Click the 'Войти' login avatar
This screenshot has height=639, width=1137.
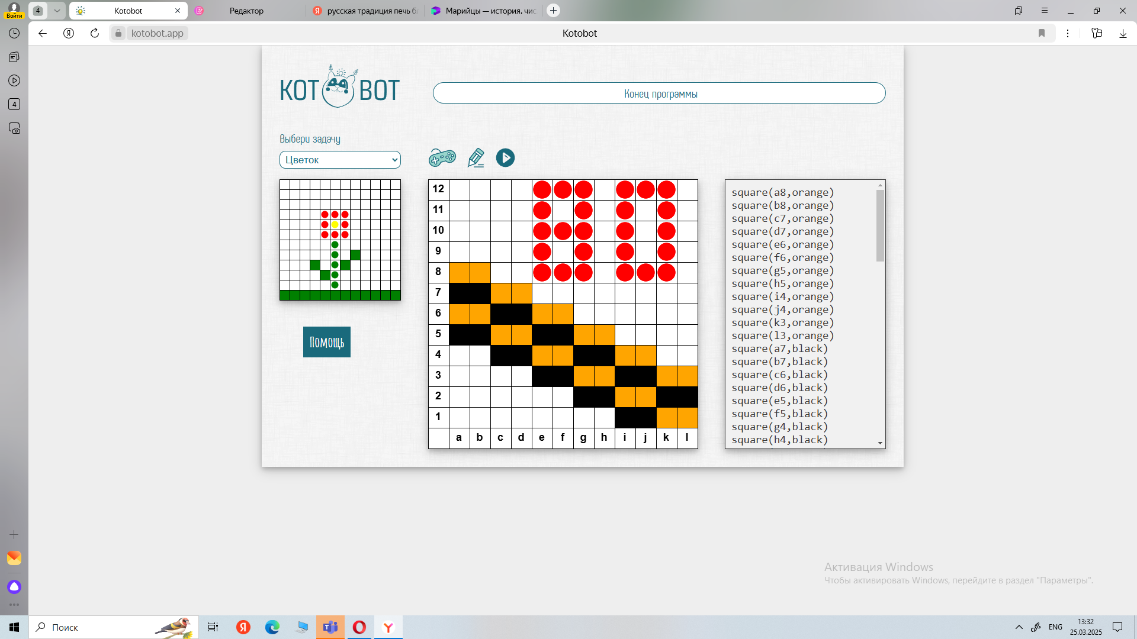[x=14, y=10]
